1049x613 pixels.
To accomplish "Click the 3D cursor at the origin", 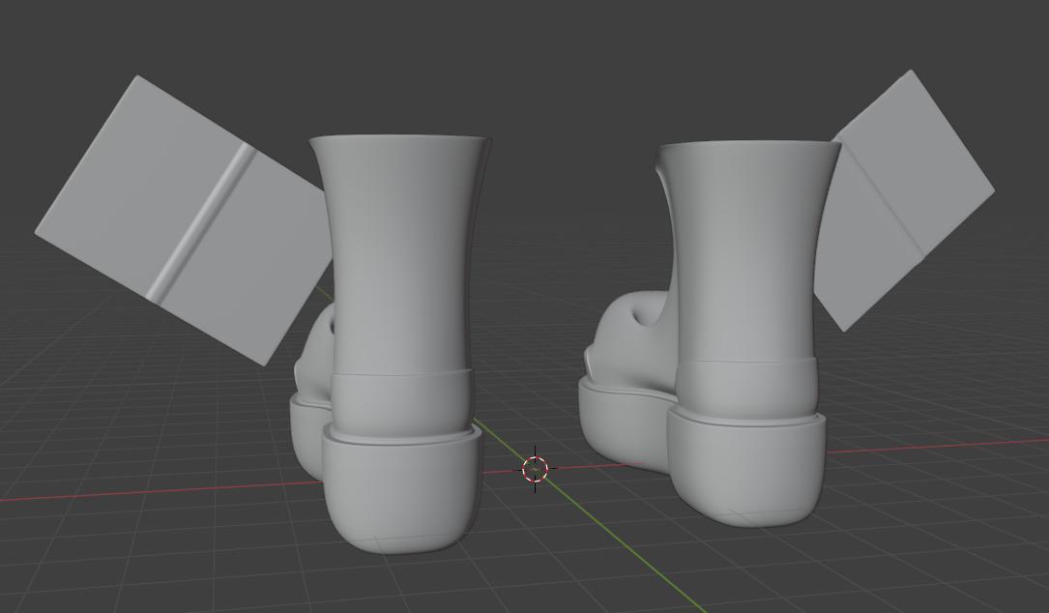I will click(536, 469).
